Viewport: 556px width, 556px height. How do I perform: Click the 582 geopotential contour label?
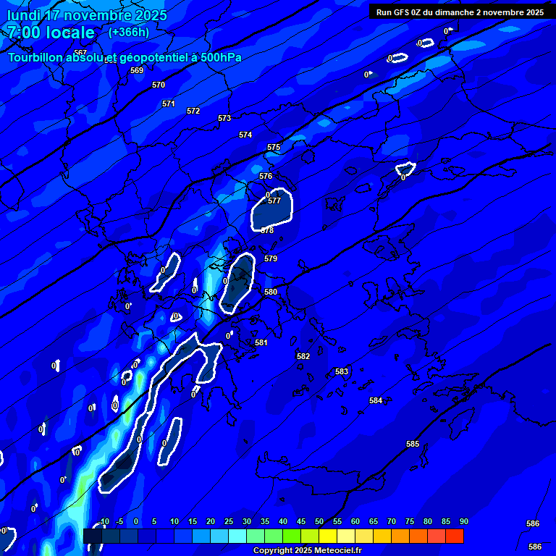[x=303, y=356]
